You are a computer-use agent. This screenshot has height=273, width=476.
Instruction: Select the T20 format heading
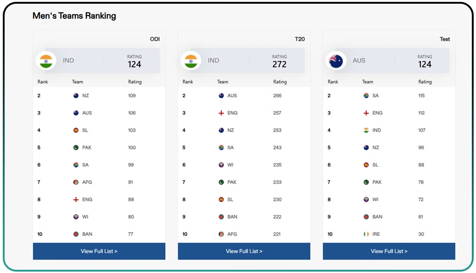click(300, 39)
